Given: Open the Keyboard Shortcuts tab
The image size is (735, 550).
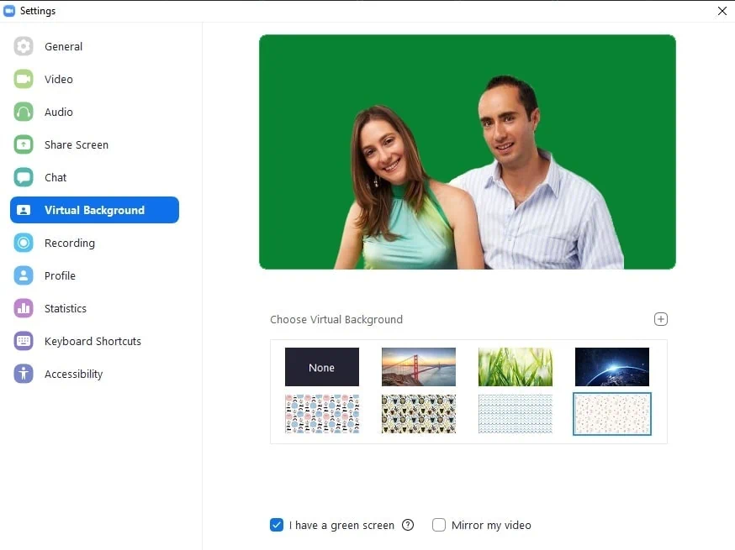Looking at the screenshot, I should pyautogui.click(x=93, y=342).
